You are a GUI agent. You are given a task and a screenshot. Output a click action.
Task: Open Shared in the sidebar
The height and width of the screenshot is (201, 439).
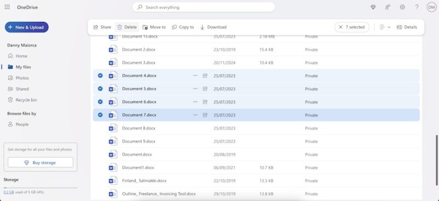[x=19, y=89]
